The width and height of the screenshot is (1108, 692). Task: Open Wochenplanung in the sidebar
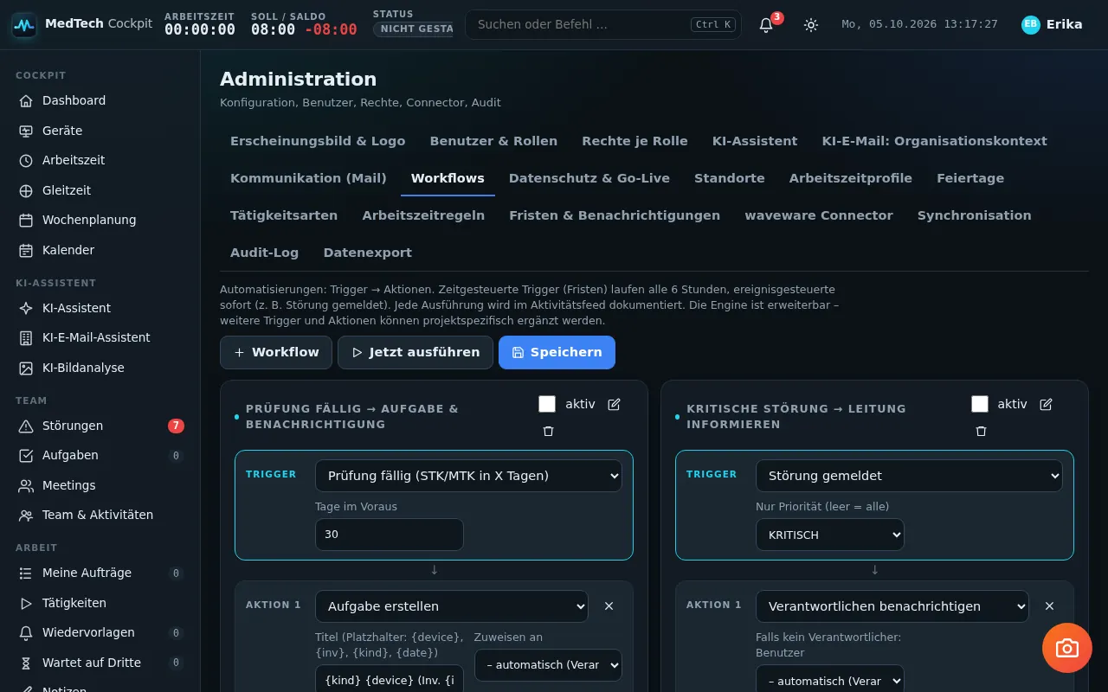[x=100, y=220]
